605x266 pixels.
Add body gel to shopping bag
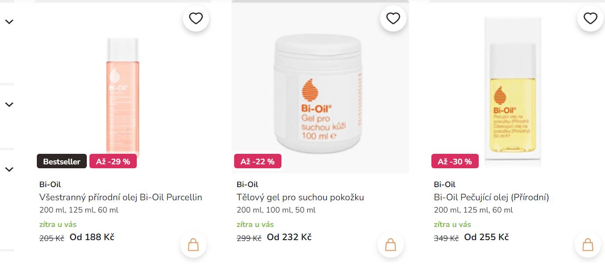point(391,245)
